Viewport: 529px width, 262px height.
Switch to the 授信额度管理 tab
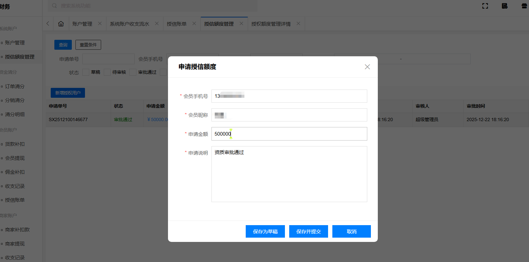pyautogui.click(x=219, y=24)
